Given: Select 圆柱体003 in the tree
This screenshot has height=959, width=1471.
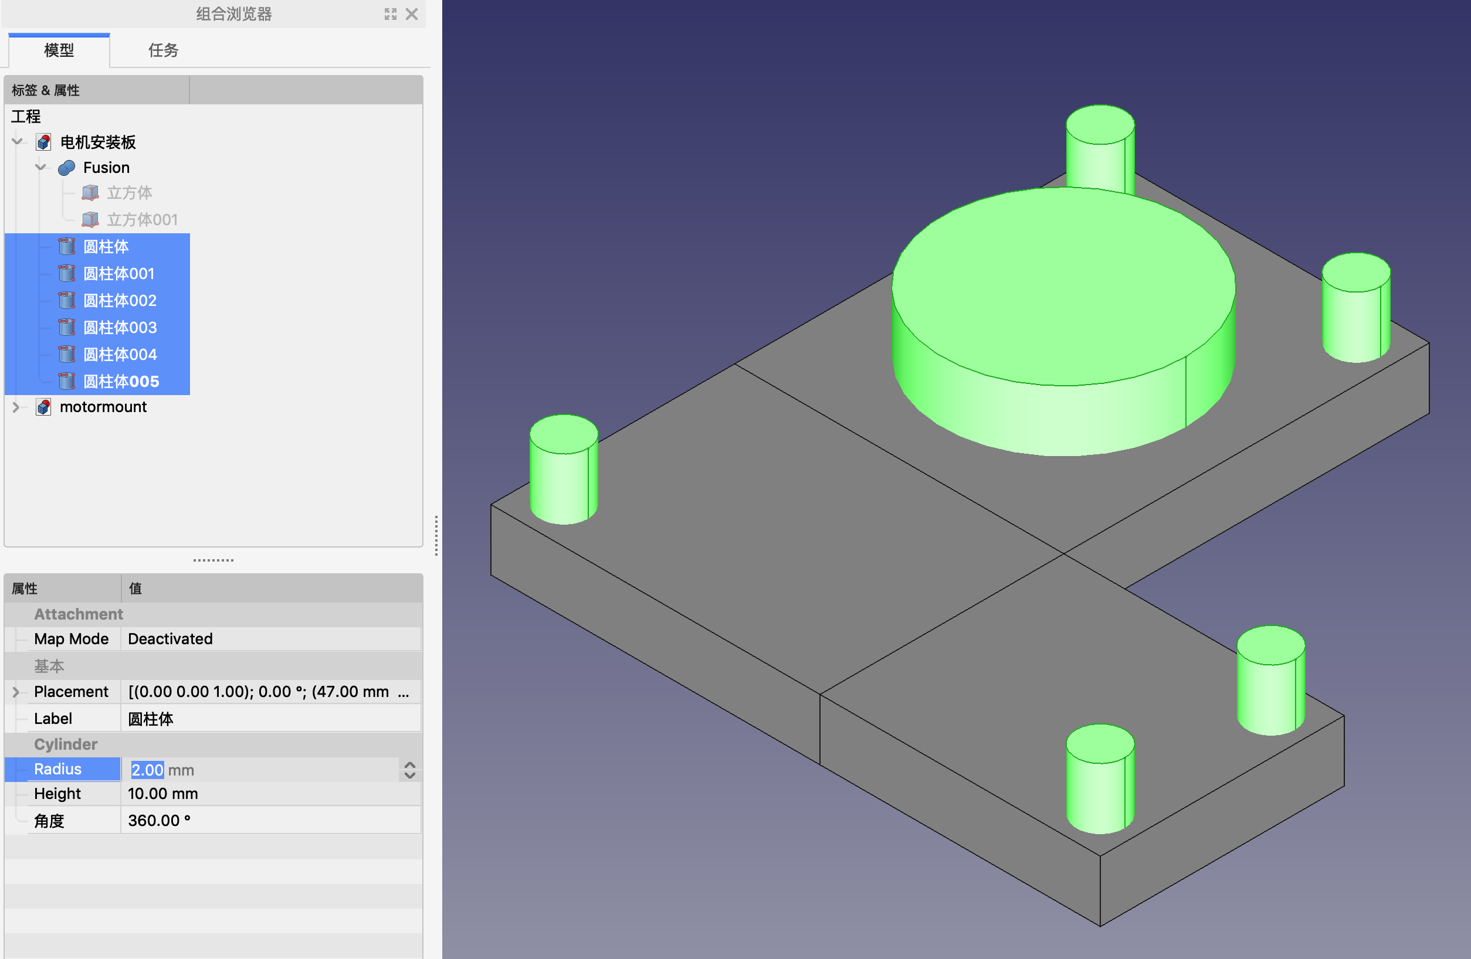Looking at the screenshot, I should click(120, 327).
